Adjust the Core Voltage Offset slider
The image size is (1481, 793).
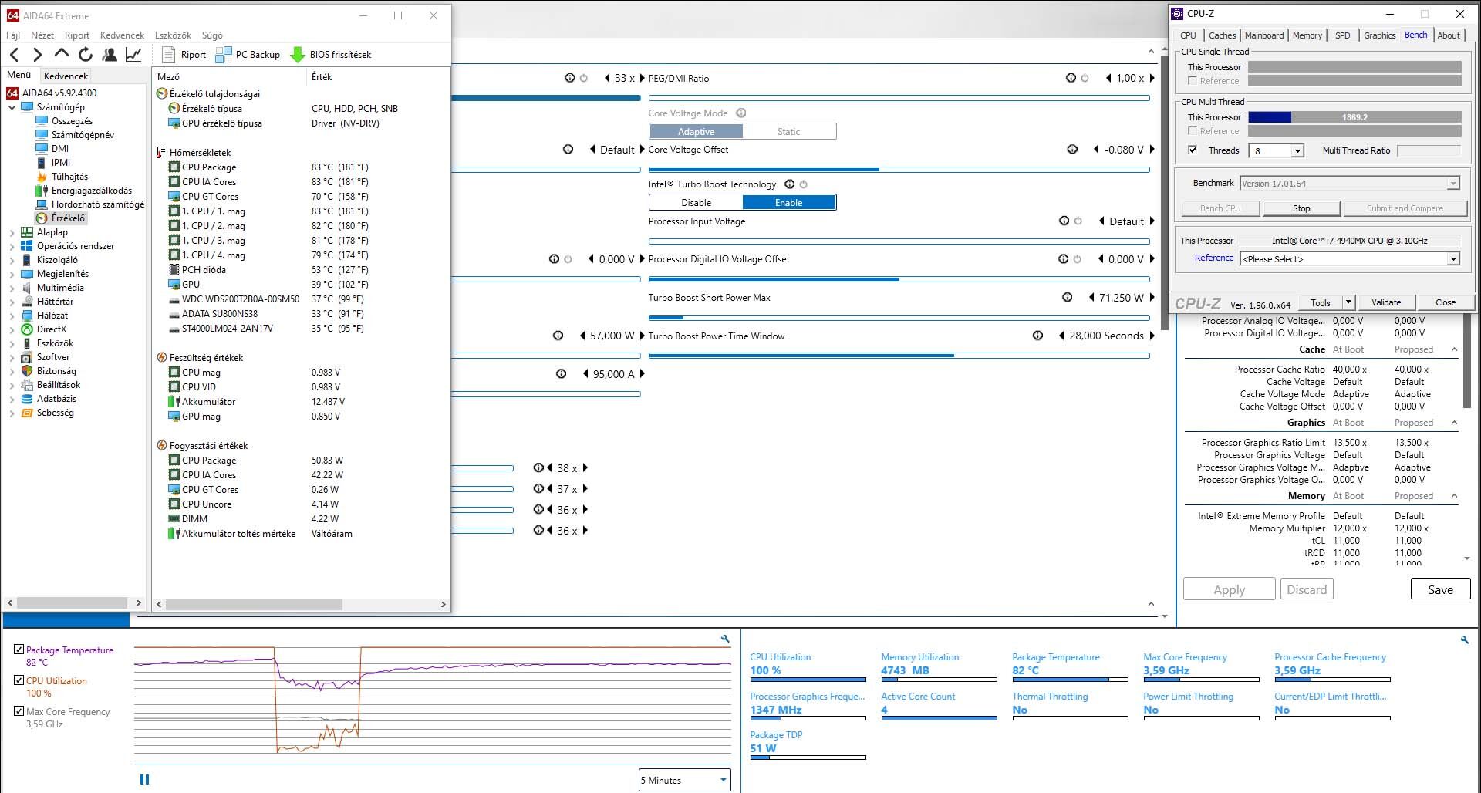[x=899, y=170]
